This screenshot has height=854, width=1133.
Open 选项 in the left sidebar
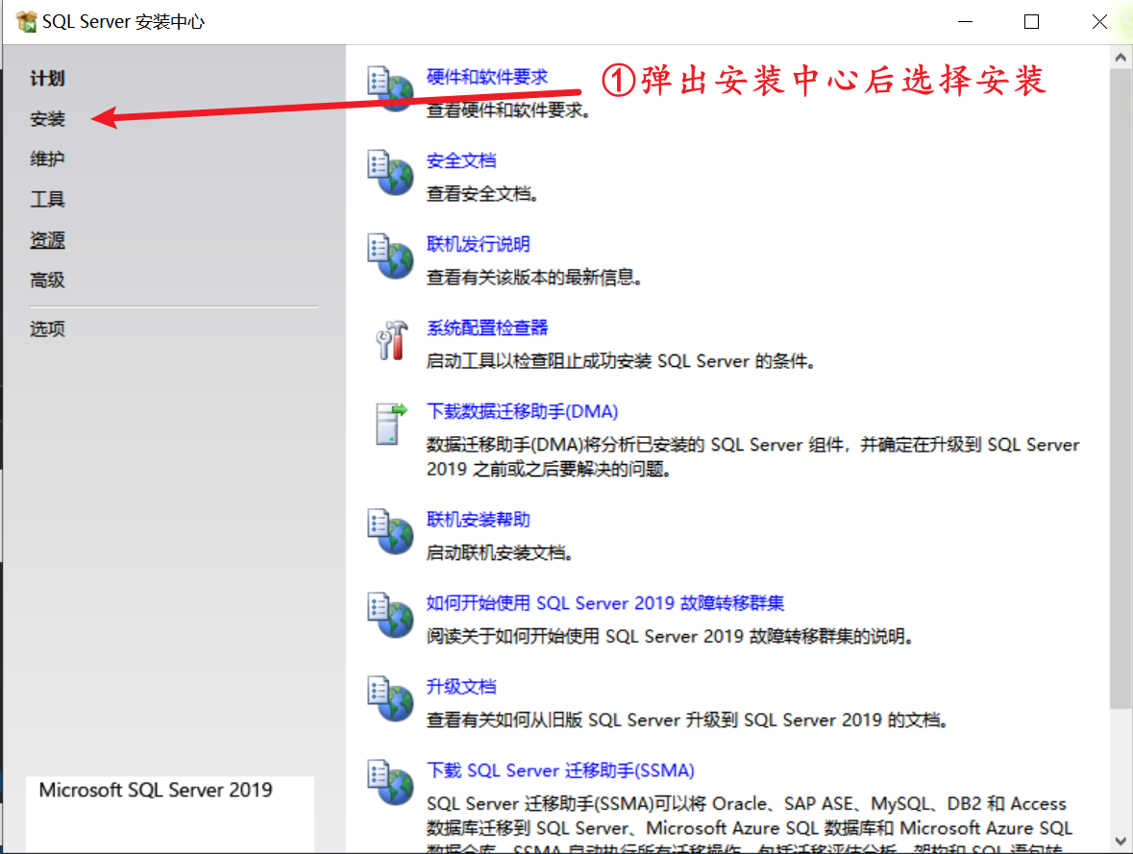tap(48, 329)
